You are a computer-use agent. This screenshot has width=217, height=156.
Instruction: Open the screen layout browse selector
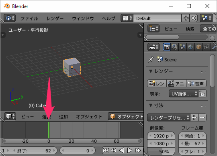pos(127,18)
